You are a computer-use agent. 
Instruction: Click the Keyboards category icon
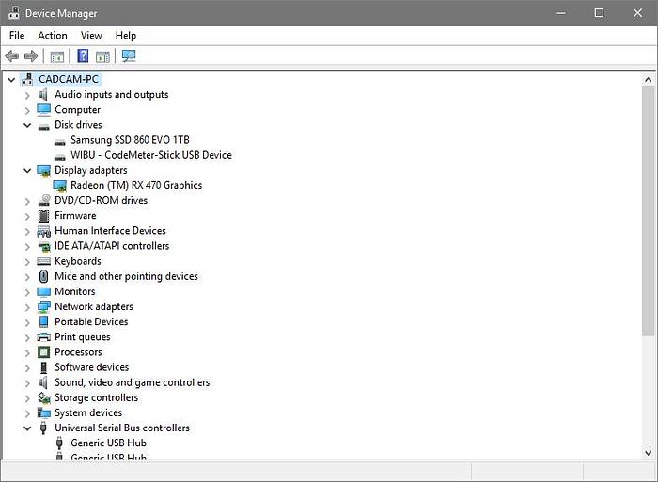point(44,261)
